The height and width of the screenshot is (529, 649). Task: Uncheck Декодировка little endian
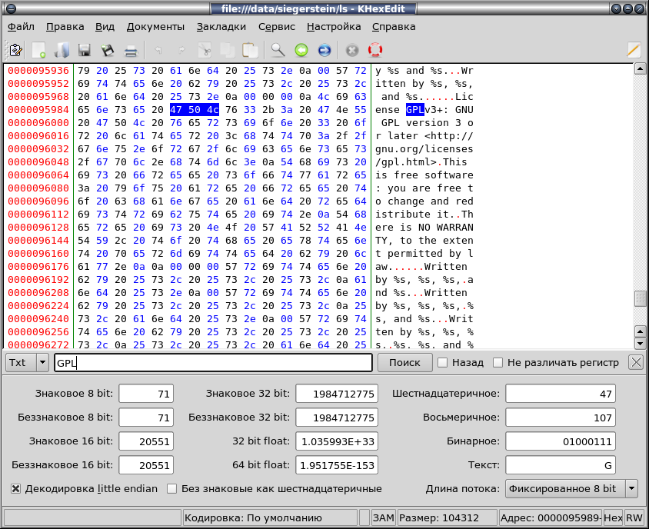[15, 489]
